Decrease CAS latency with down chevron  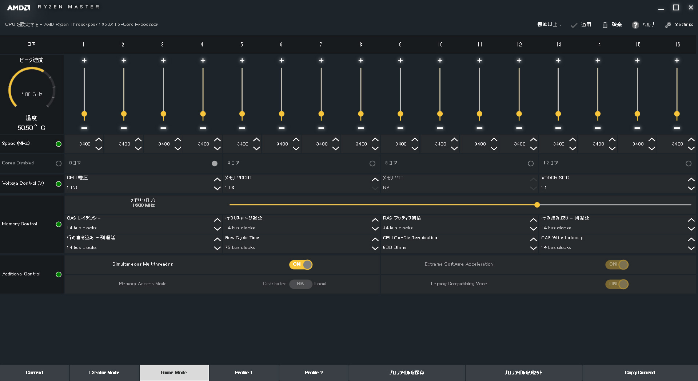click(x=217, y=229)
